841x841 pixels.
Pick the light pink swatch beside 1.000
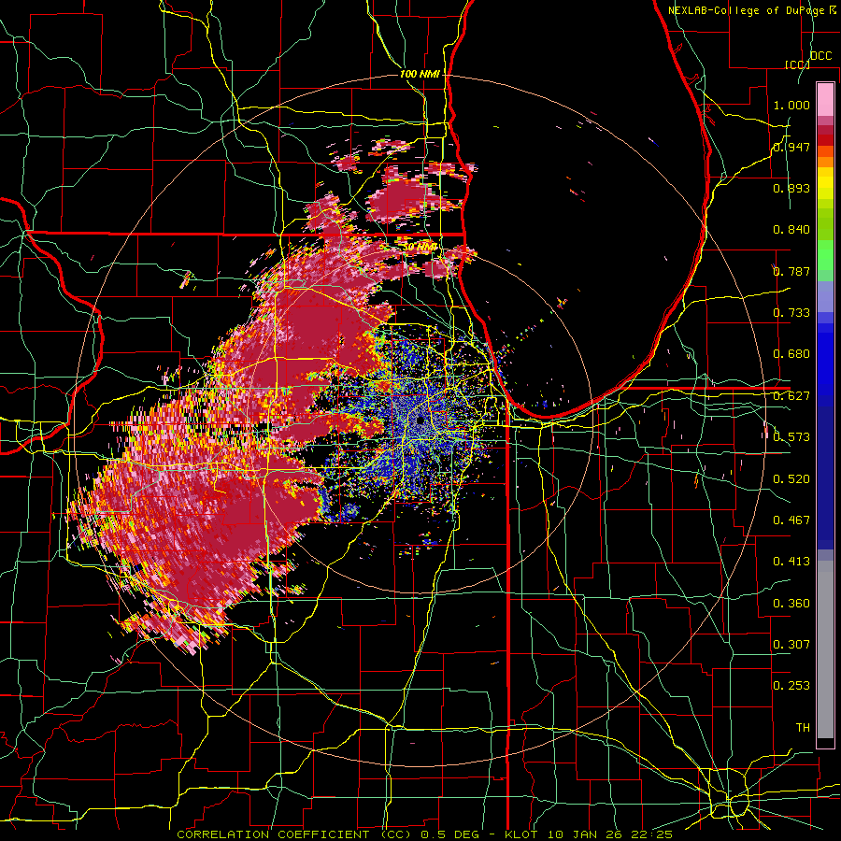coord(825,100)
